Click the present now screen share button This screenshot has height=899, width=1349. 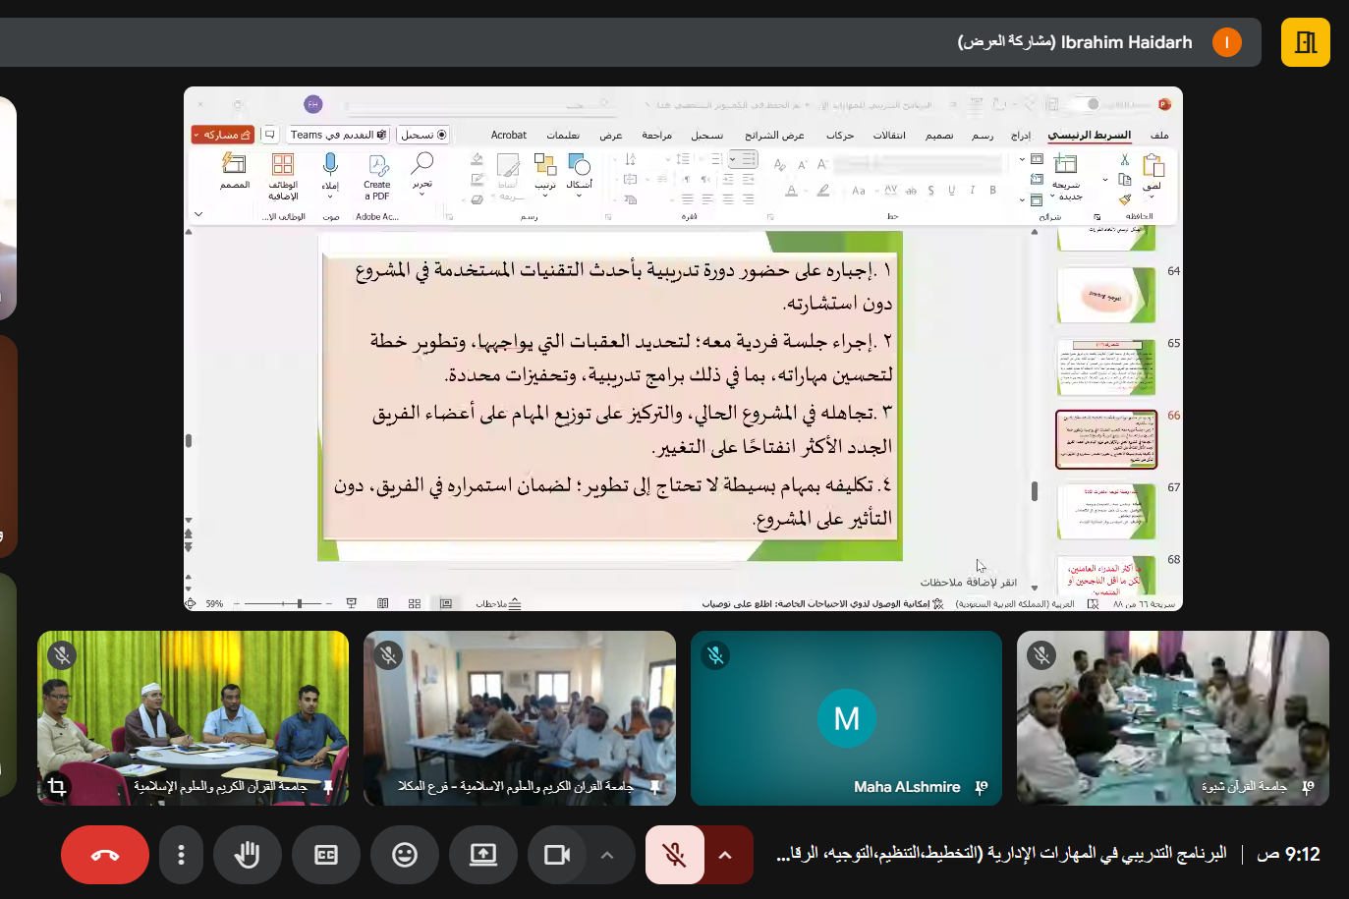tap(483, 855)
